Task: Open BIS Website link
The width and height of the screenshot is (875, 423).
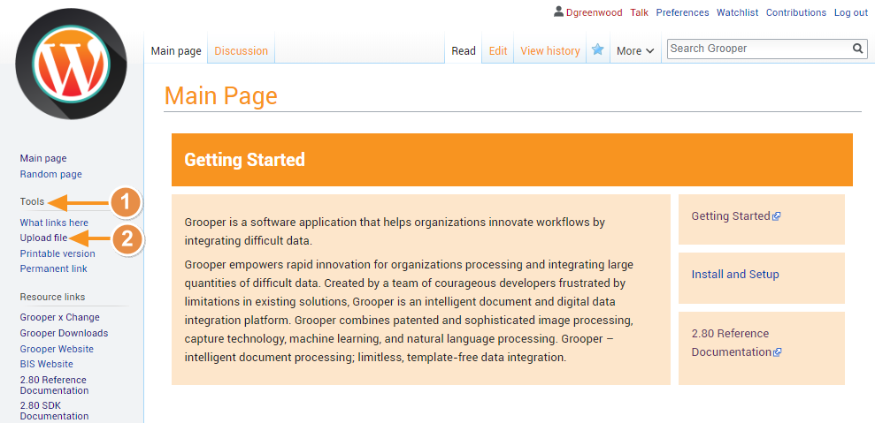Action: tap(46, 364)
